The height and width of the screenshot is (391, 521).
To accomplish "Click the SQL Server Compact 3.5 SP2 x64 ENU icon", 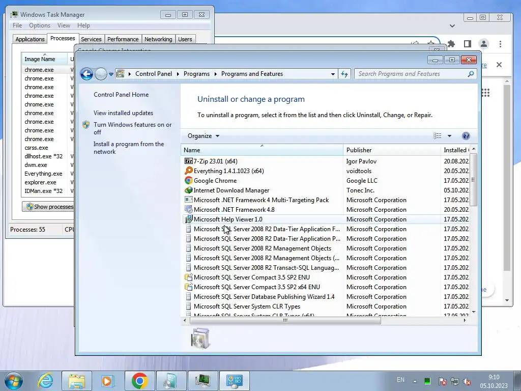I will (188, 287).
